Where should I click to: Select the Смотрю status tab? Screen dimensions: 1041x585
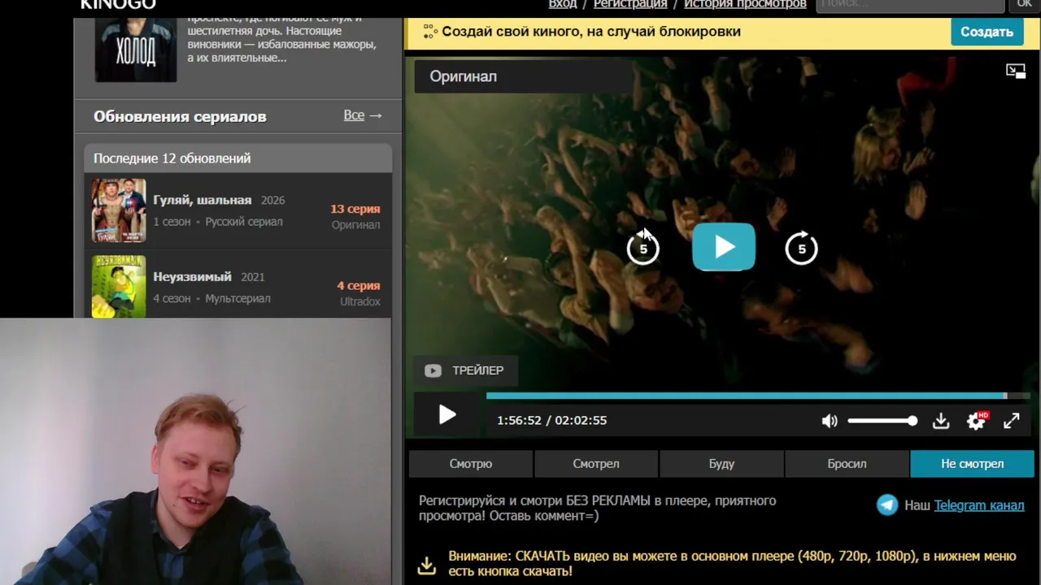[x=471, y=464]
